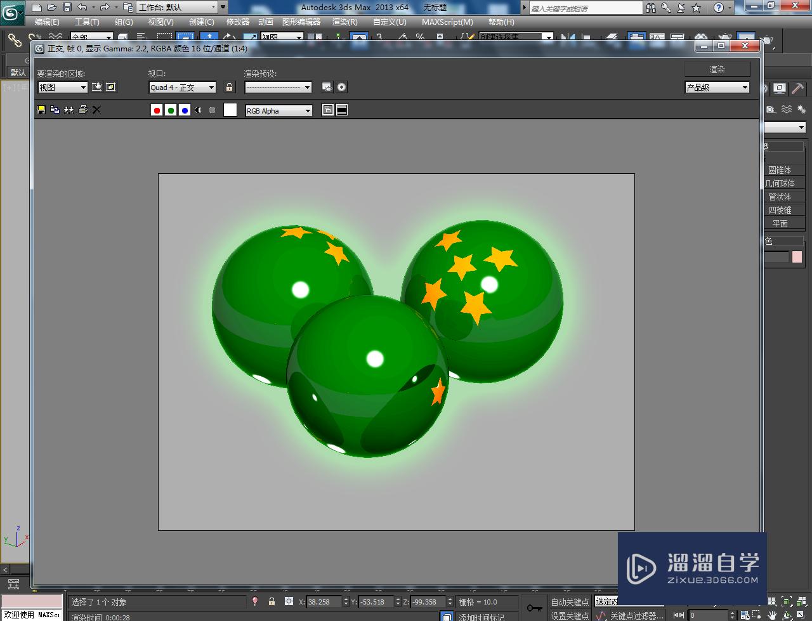Toggle the UI overlay icon in the frame window

328,110
